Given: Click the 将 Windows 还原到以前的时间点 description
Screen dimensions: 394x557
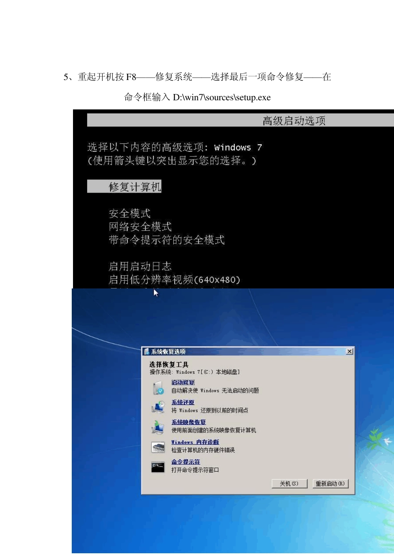Looking at the screenshot, I should pos(210,410).
